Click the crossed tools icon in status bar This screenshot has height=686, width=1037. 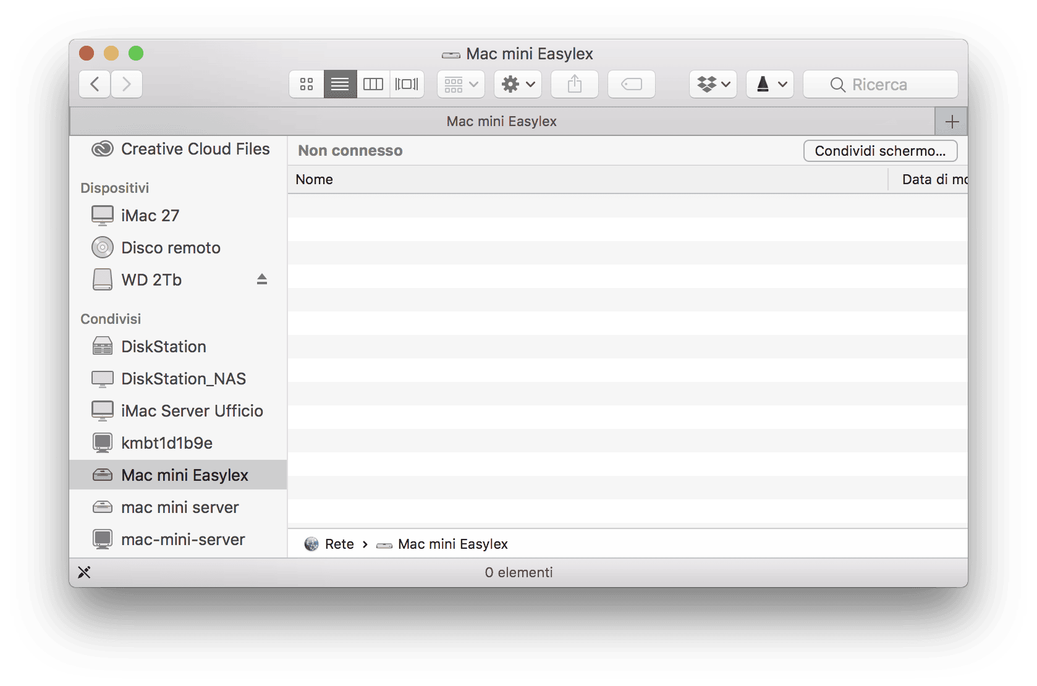pyautogui.click(x=84, y=572)
